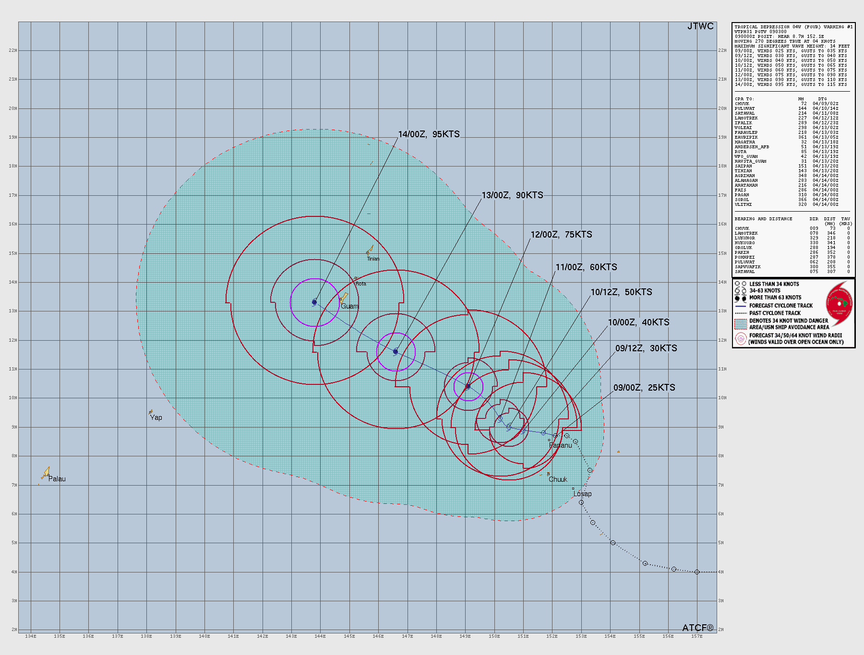The image size is (864, 655).
Task: Click the forecast cyclone track line legend entry
Action: tap(740, 305)
